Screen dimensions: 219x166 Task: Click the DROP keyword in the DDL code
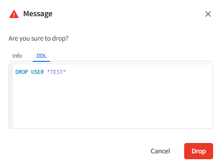click(22, 72)
